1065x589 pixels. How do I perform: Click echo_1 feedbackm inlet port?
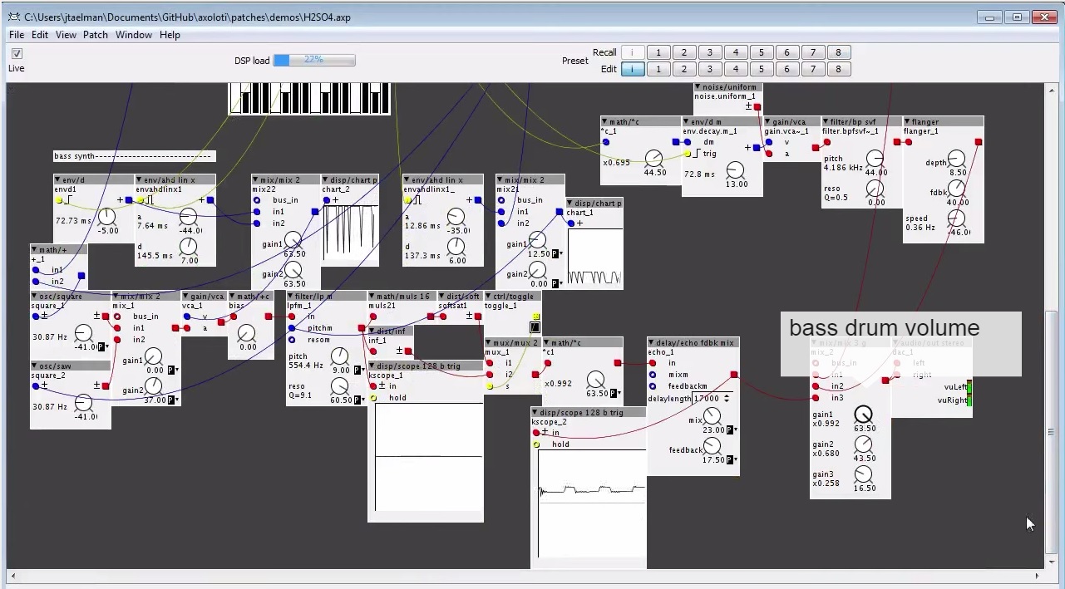pyautogui.click(x=653, y=386)
